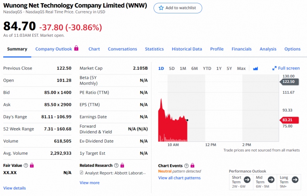Click the 1y Target Est label
The height and width of the screenshot is (196, 307).
point(93,153)
